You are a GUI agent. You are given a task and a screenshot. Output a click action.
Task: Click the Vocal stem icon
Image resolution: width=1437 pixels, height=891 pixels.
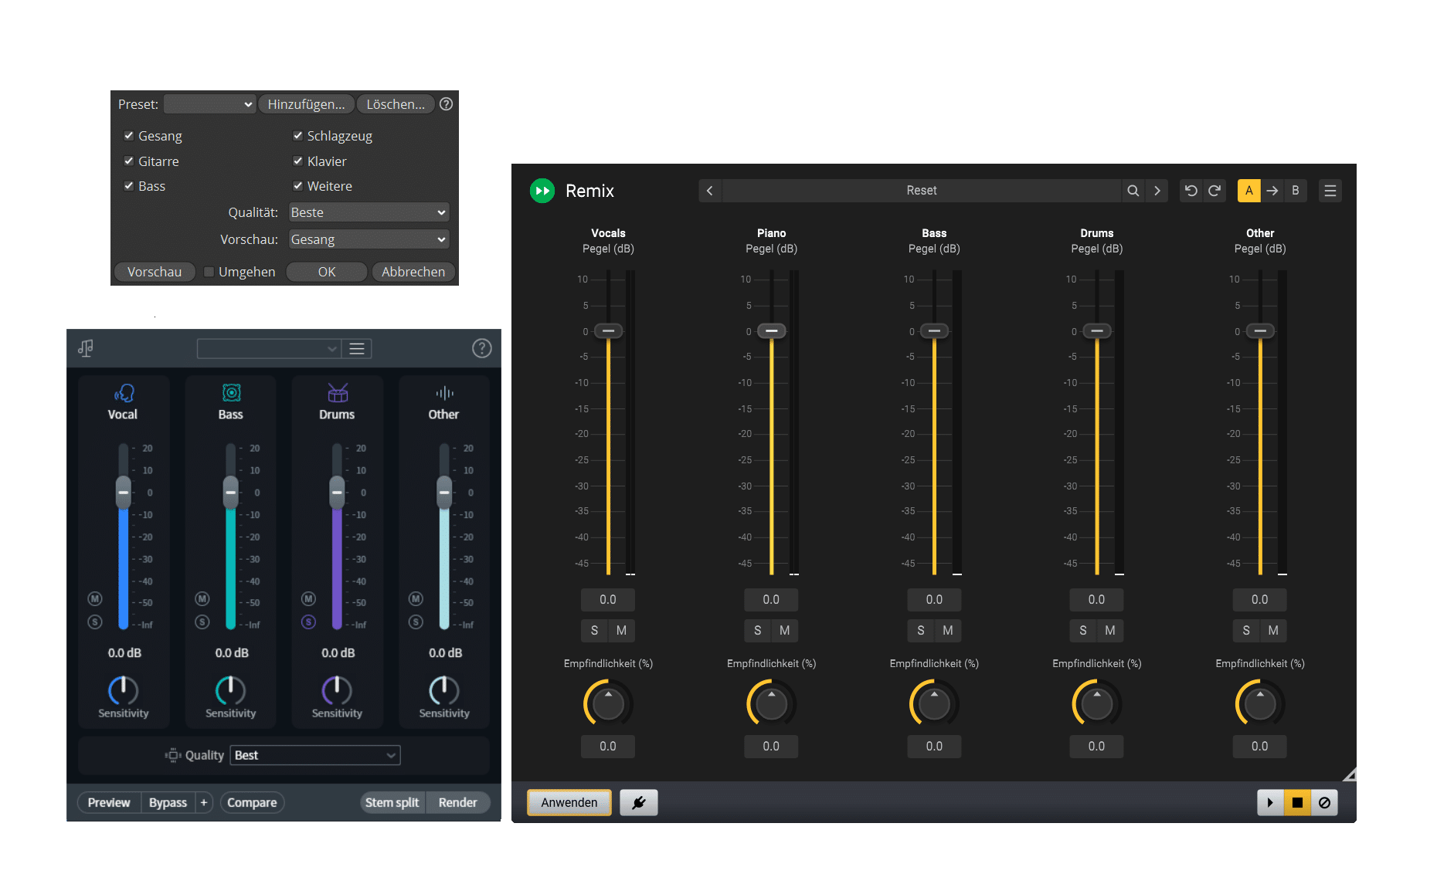click(x=124, y=394)
